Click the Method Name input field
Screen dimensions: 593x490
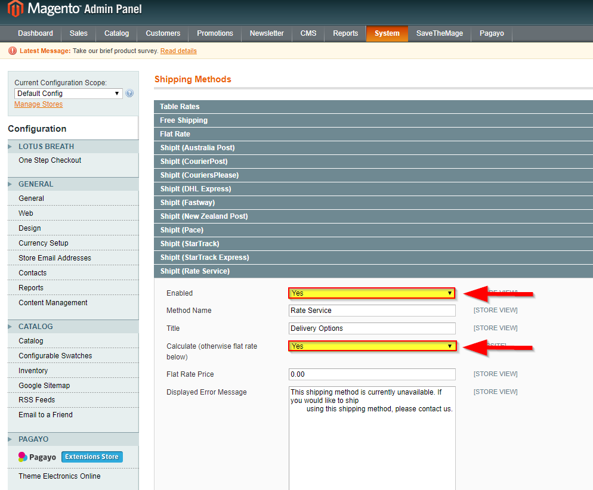(372, 311)
